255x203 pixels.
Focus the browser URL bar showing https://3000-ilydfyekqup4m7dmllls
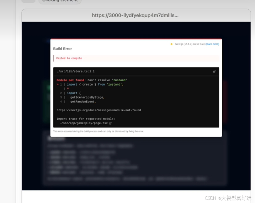(135, 15)
